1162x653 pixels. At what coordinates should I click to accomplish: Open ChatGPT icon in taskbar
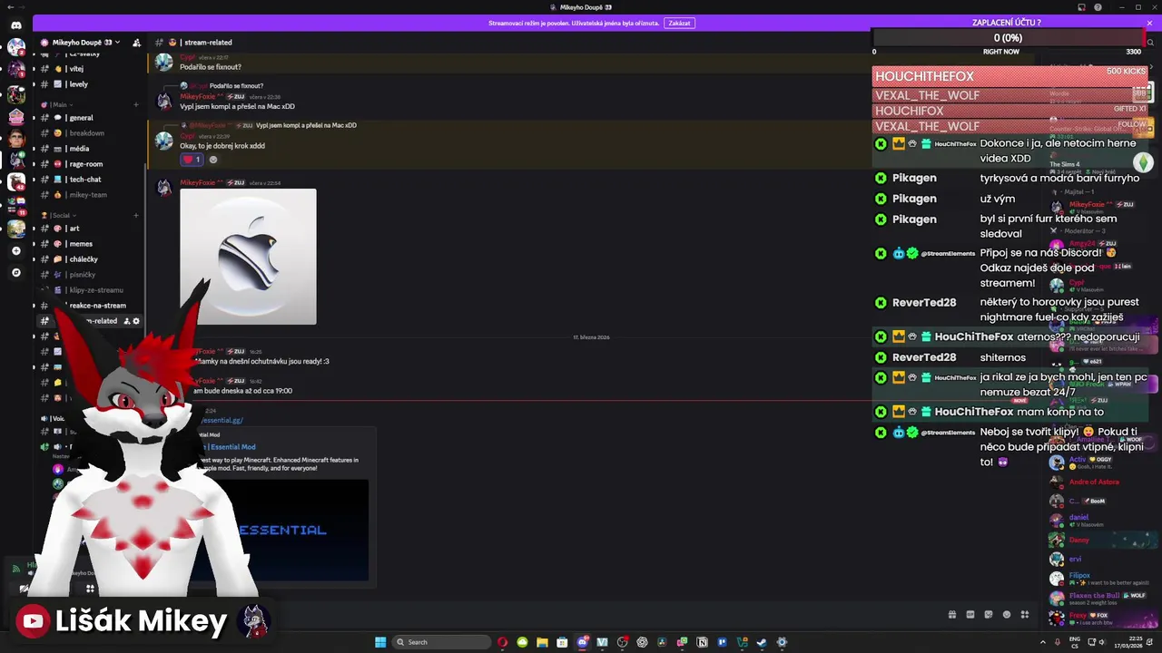[x=642, y=642]
